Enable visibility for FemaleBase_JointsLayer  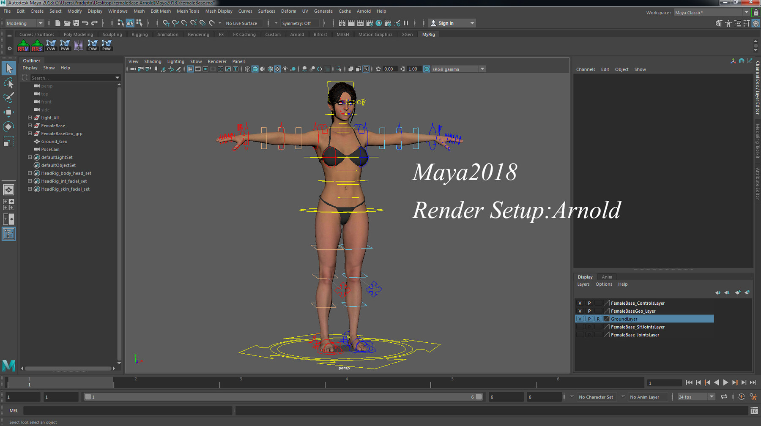(x=580, y=334)
